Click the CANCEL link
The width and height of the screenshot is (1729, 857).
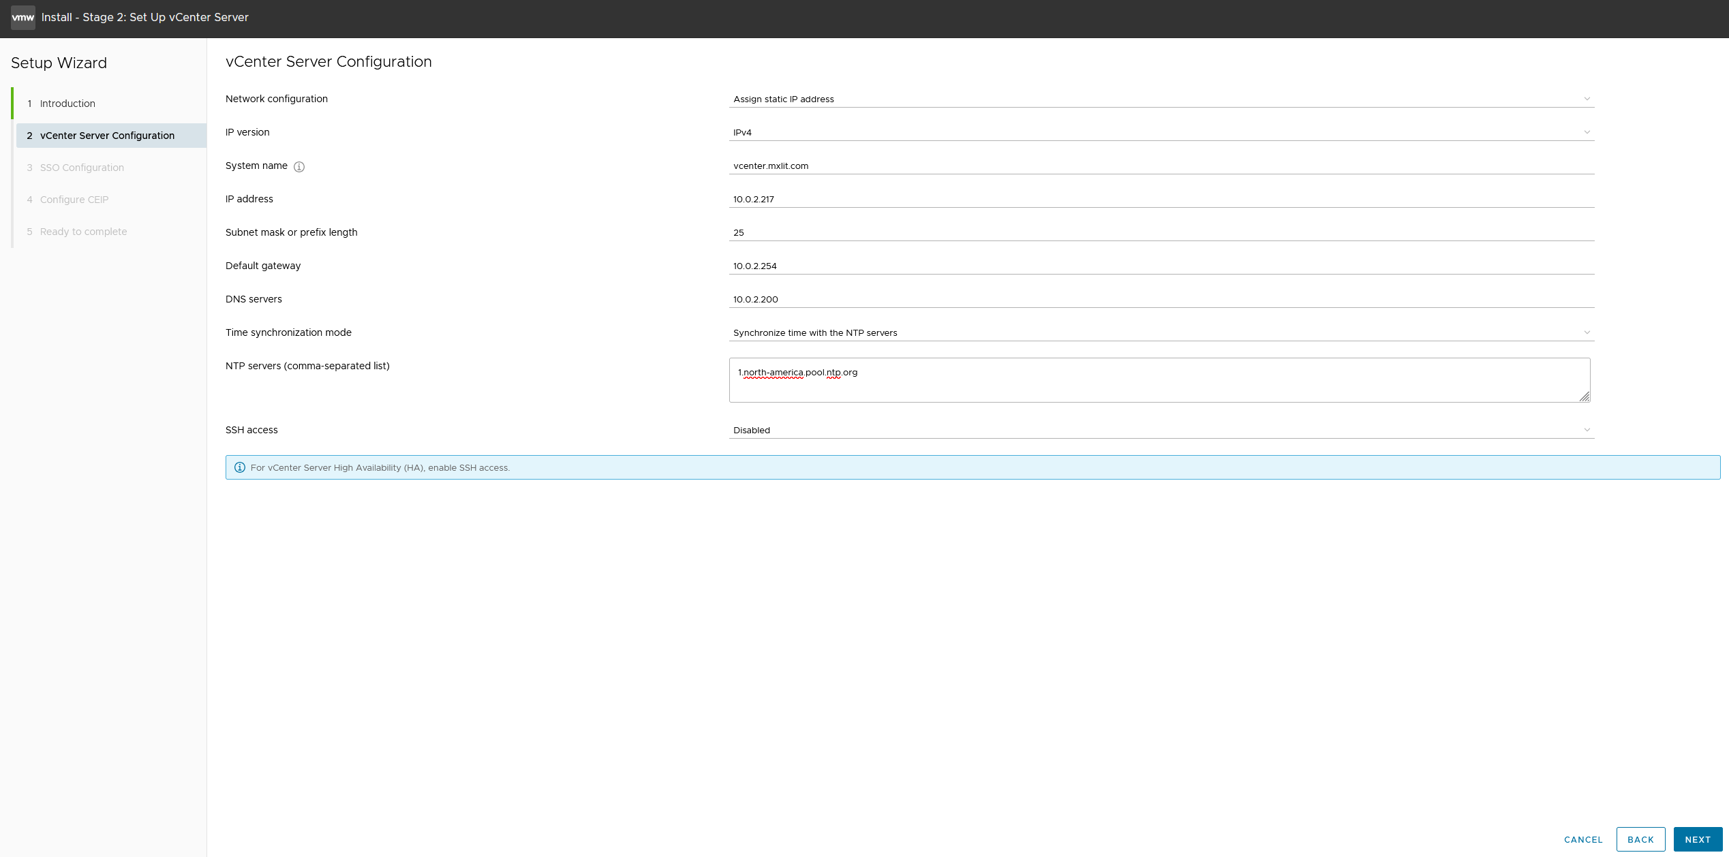click(x=1583, y=839)
